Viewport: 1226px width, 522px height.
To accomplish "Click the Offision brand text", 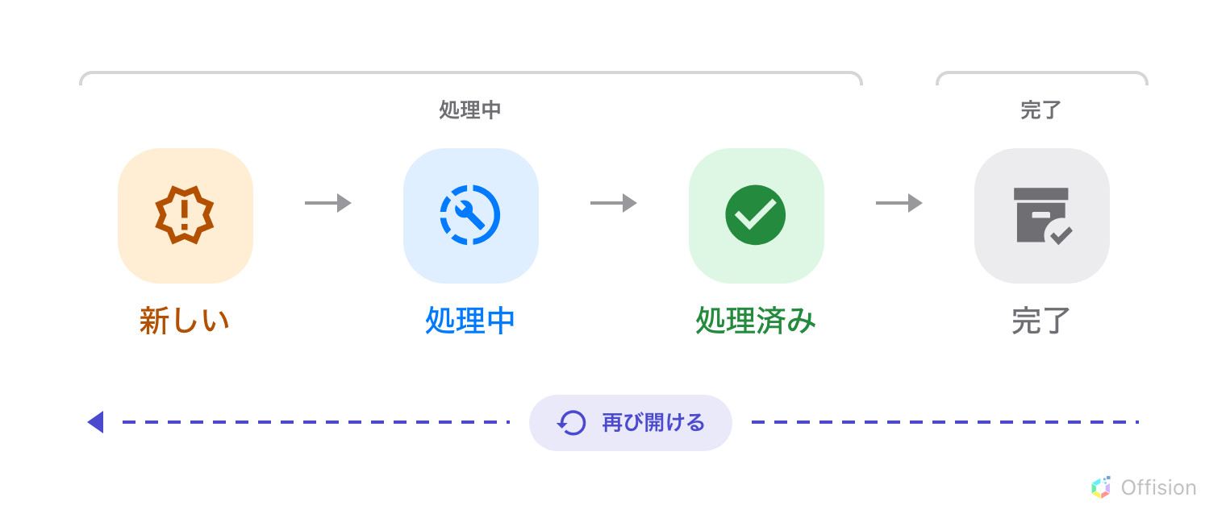I will coord(1158,487).
